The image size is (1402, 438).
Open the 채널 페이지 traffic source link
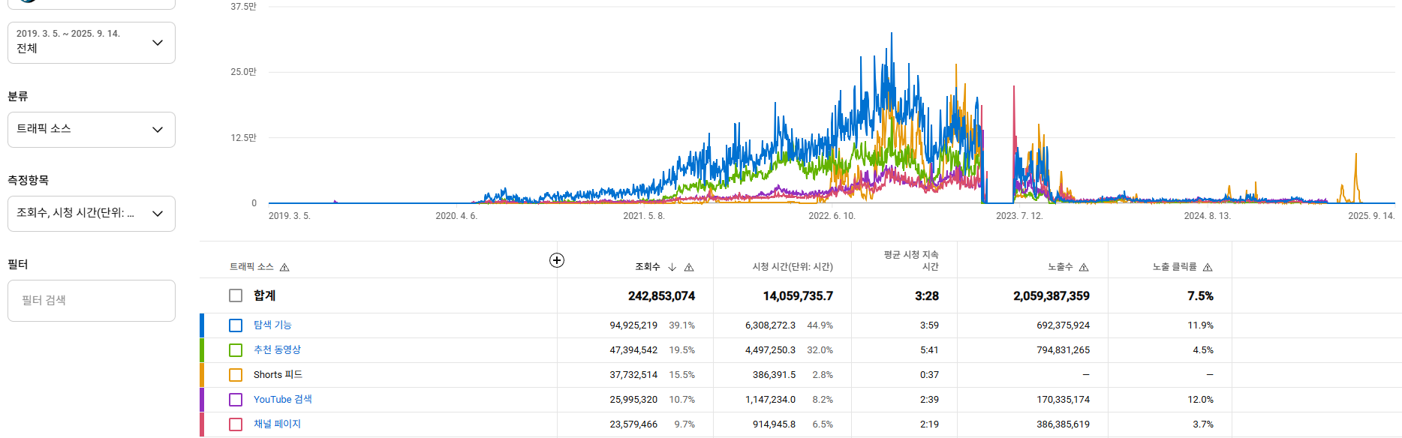[277, 424]
